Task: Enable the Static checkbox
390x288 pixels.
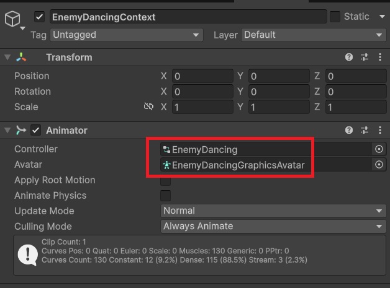Action: point(335,17)
